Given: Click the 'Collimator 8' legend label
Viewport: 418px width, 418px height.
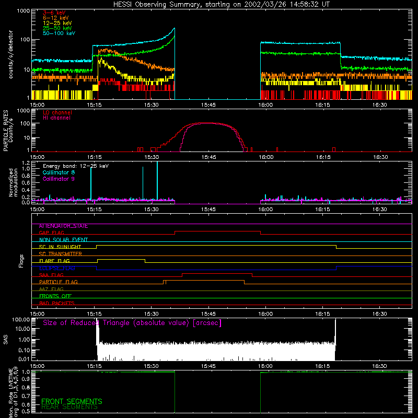Looking at the screenshot, I should pyautogui.click(x=59, y=172).
